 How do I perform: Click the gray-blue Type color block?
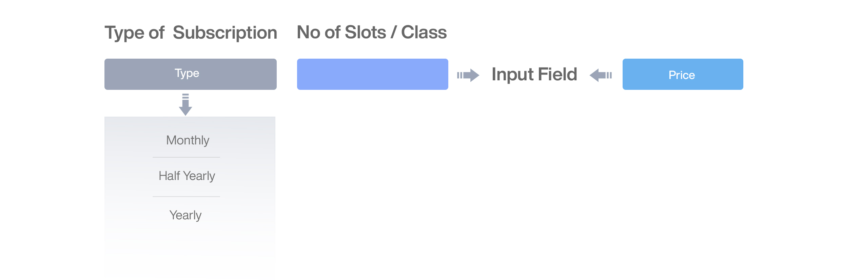pyautogui.click(x=190, y=74)
